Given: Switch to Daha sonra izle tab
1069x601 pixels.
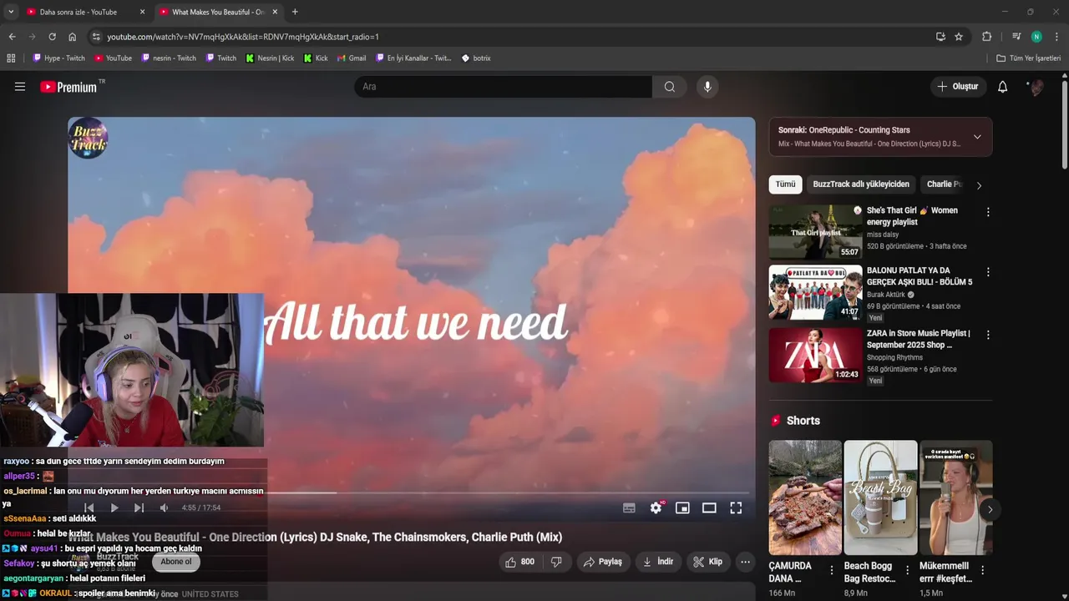Looking at the screenshot, I should 79,12.
